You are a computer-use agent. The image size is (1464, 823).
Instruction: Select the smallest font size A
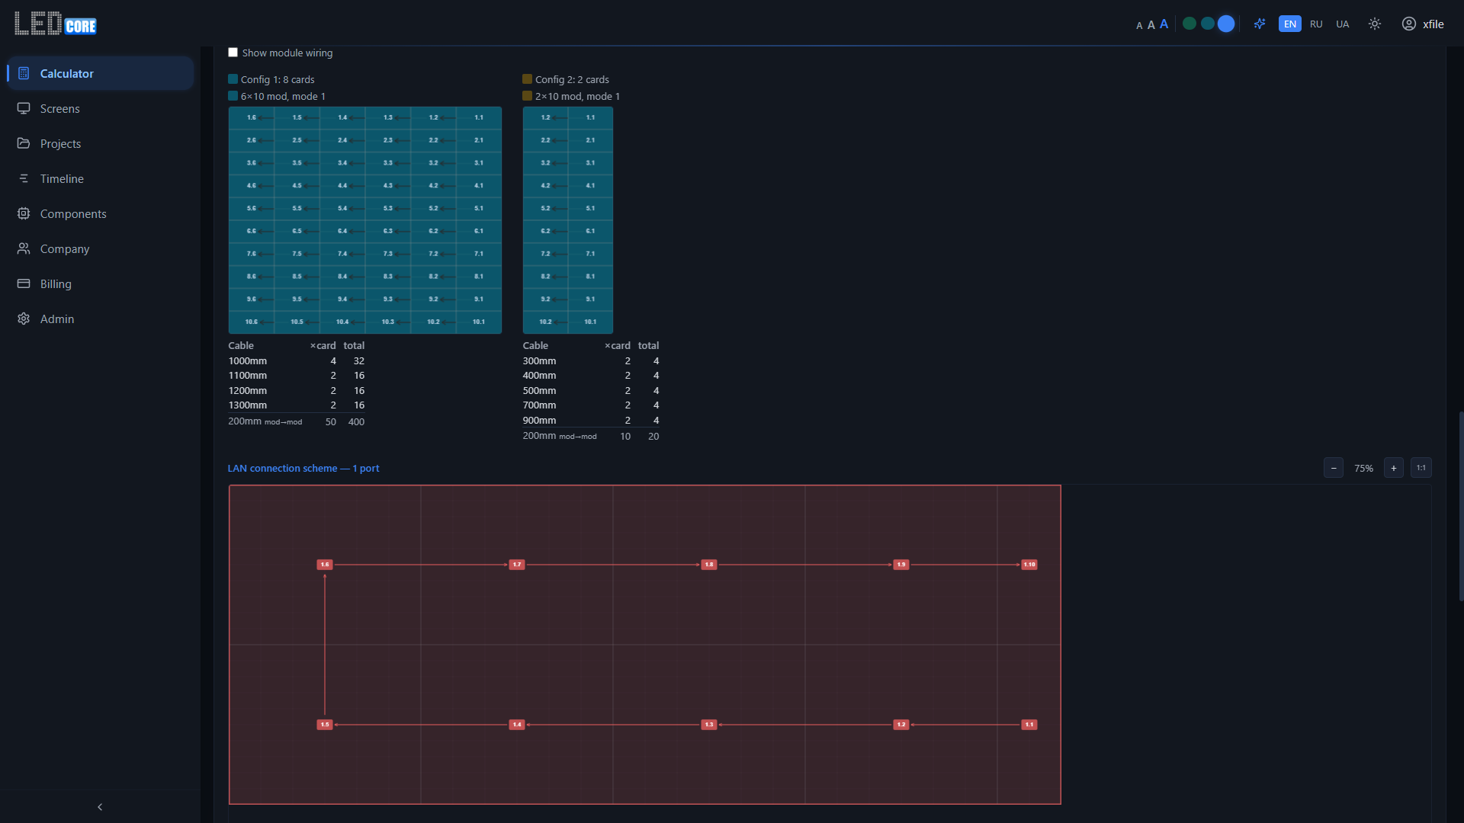[1139, 26]
